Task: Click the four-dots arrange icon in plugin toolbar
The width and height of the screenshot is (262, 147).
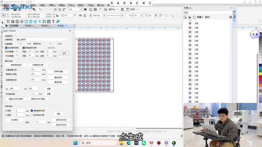Action: 8,21
